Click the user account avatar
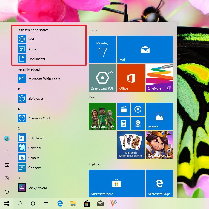 7,139
